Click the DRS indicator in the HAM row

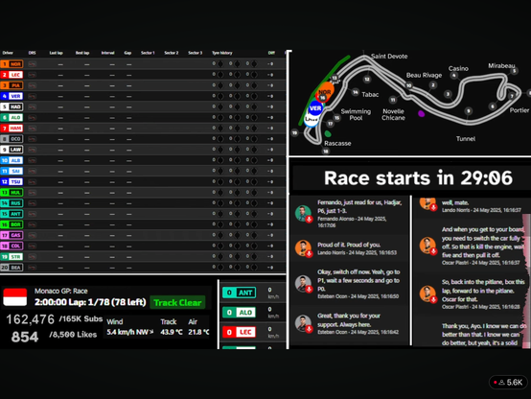click(33, 129)
